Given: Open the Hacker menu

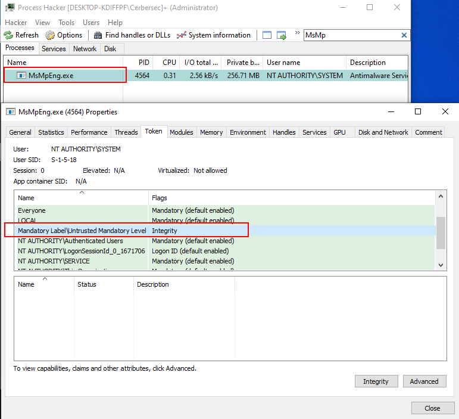Looking at the screenshot, I should click(16, 23).
